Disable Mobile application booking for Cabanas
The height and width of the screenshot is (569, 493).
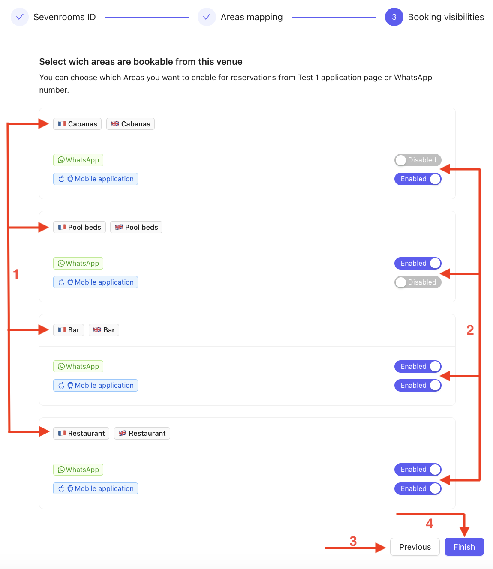(x=418, y=179)
